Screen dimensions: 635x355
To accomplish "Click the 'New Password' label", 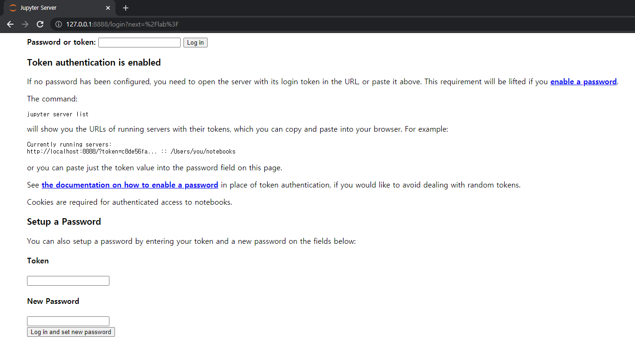I will 53,301.
